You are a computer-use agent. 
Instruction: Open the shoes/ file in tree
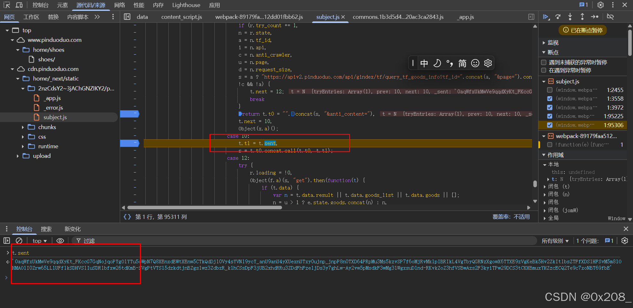click(47, 59)
